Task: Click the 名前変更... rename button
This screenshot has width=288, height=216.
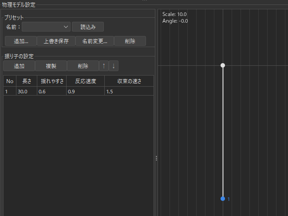Action: (95, 41)
